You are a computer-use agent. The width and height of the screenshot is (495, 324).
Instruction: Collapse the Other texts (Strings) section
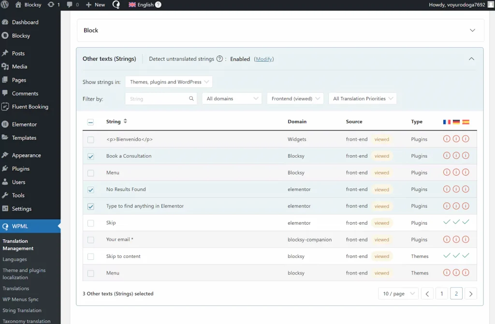point(471,59)
